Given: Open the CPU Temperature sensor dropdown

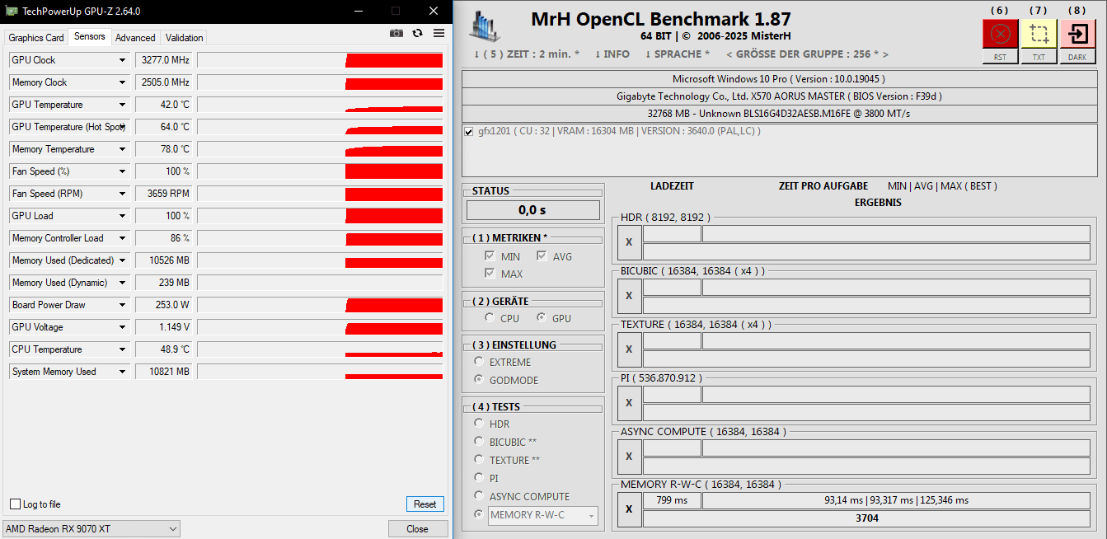Looking at the screenshot, I should coord(123,349).
